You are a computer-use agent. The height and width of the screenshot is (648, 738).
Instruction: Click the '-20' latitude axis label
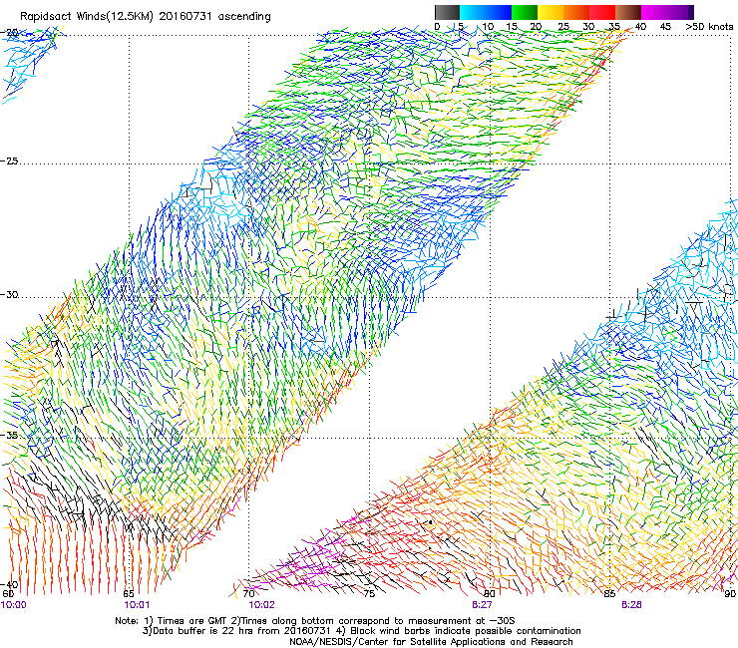9,33
